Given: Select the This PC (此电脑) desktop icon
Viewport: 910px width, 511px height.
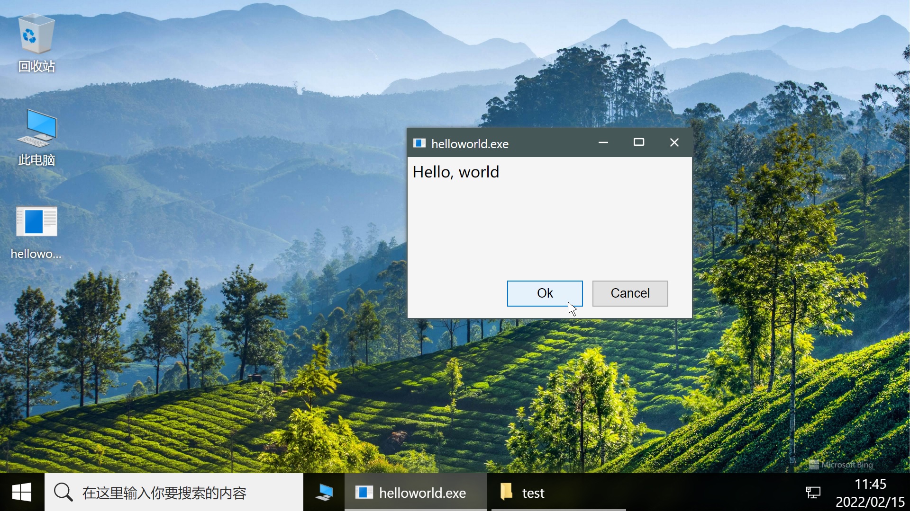Looking at the screenshot, I should pos(36,137).
